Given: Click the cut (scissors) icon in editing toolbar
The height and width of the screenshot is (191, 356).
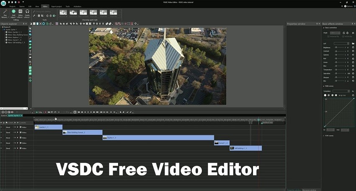Looking at the screenshot, I should pos(31,23).
